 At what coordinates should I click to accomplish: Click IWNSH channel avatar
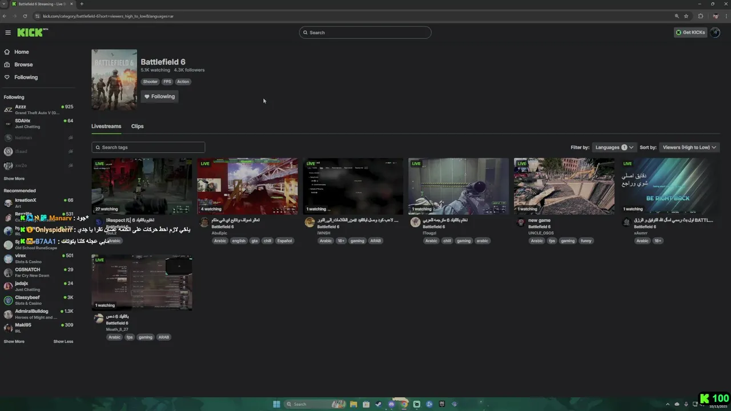[310, 222]
